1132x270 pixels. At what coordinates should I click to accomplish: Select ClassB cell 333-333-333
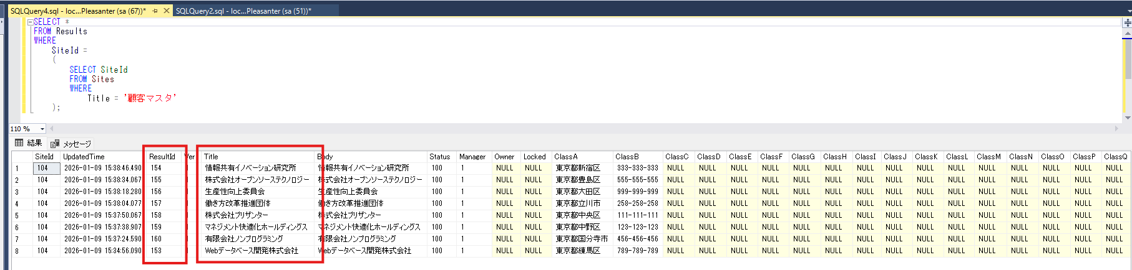click(637, 168)
